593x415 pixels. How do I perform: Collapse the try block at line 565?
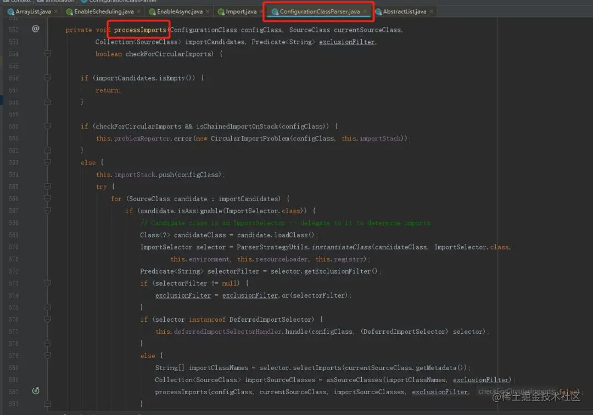(x=48, y=186)
